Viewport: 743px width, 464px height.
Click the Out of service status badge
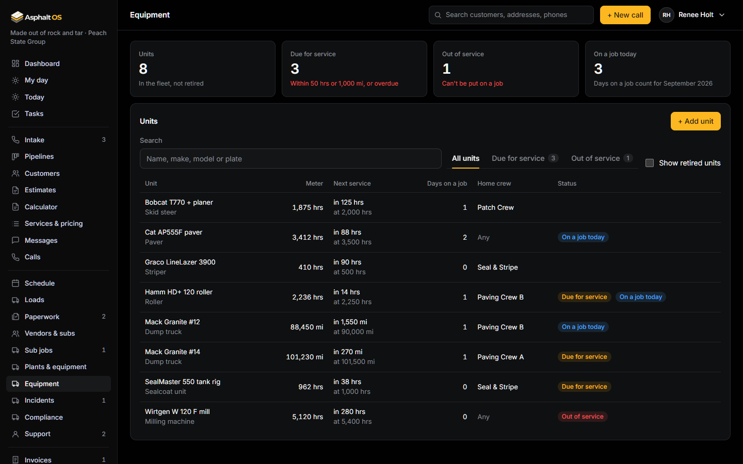[x=583, y=417]
